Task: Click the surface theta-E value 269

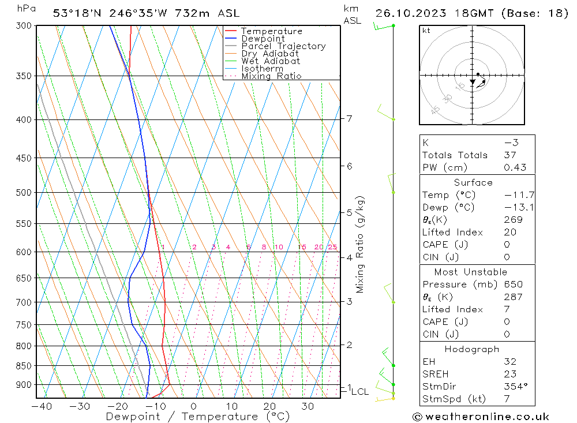Action: (513, 220)
